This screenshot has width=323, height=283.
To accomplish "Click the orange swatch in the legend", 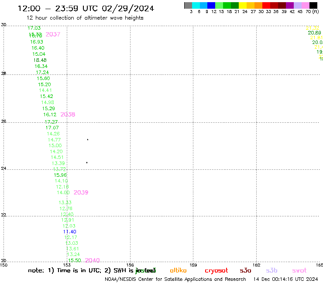I will 258,5.
